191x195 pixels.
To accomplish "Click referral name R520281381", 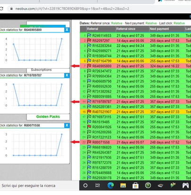I will [x=102, y=107].
